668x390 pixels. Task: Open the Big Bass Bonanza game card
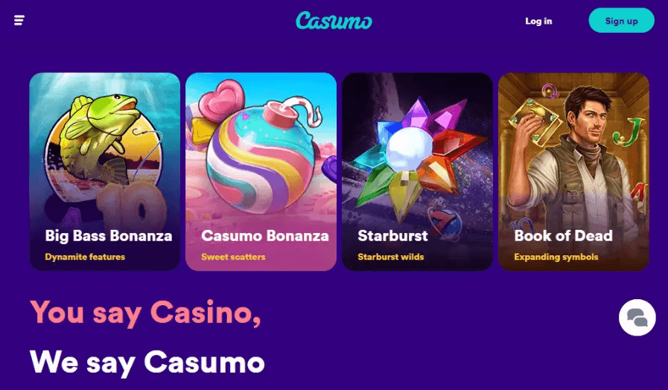[105, 172]
